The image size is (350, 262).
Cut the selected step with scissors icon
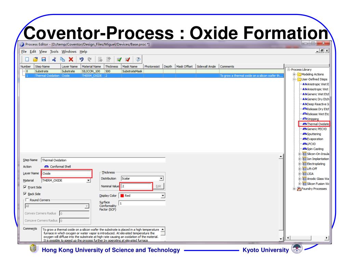[54, 59]
